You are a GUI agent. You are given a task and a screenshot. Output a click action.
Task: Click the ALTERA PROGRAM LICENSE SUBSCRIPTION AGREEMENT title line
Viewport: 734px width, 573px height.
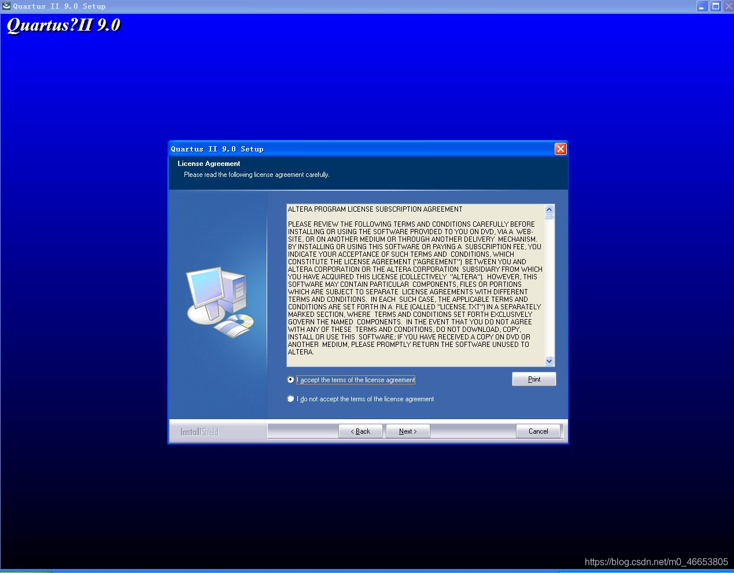pyautogui.click(x=375, y=209)
